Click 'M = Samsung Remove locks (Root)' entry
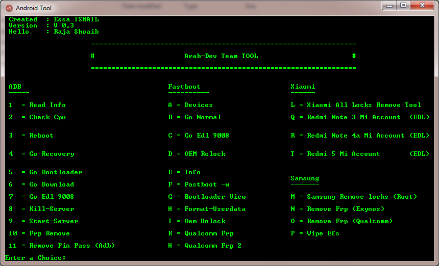 point(354,197)
